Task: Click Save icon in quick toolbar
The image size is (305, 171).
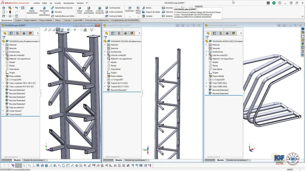Action: (10, 8)
